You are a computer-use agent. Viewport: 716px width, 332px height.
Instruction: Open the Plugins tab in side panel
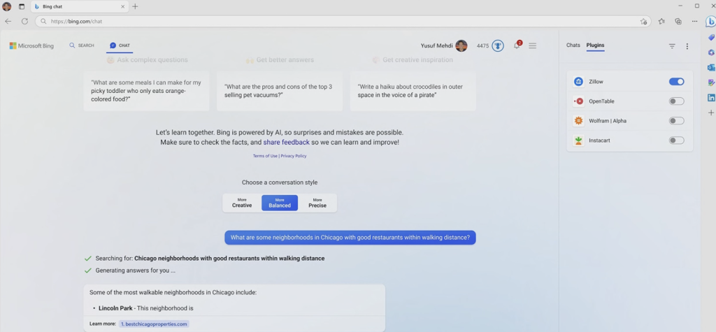(x=596, y=45)
